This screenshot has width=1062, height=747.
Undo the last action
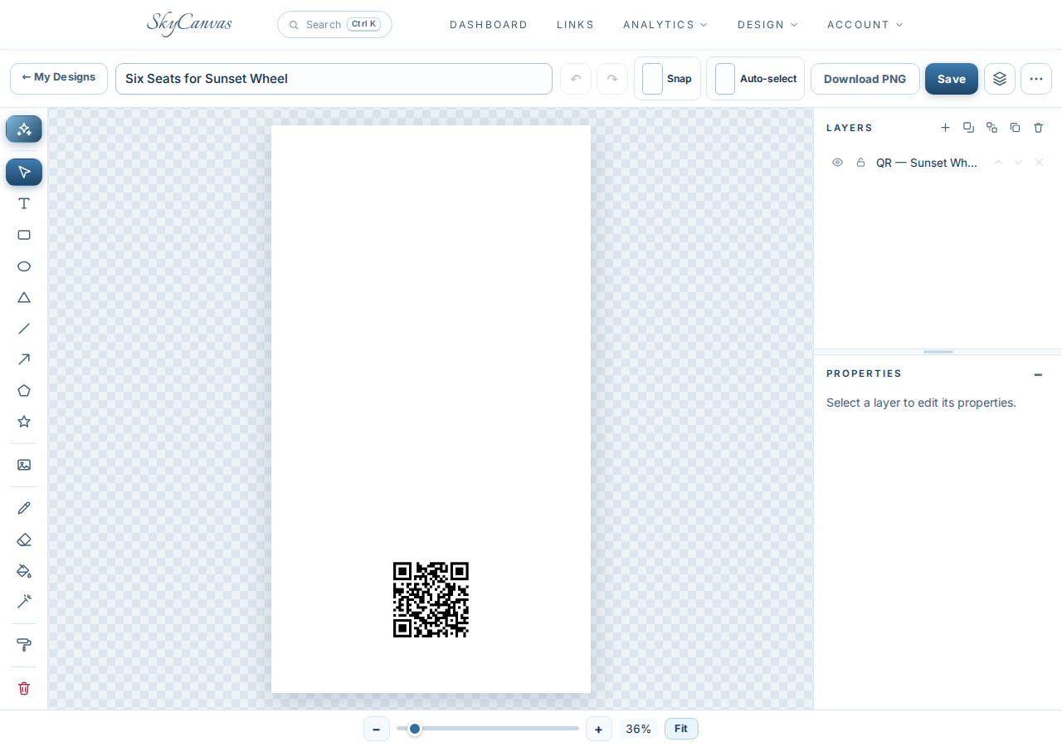coord(576,79)
